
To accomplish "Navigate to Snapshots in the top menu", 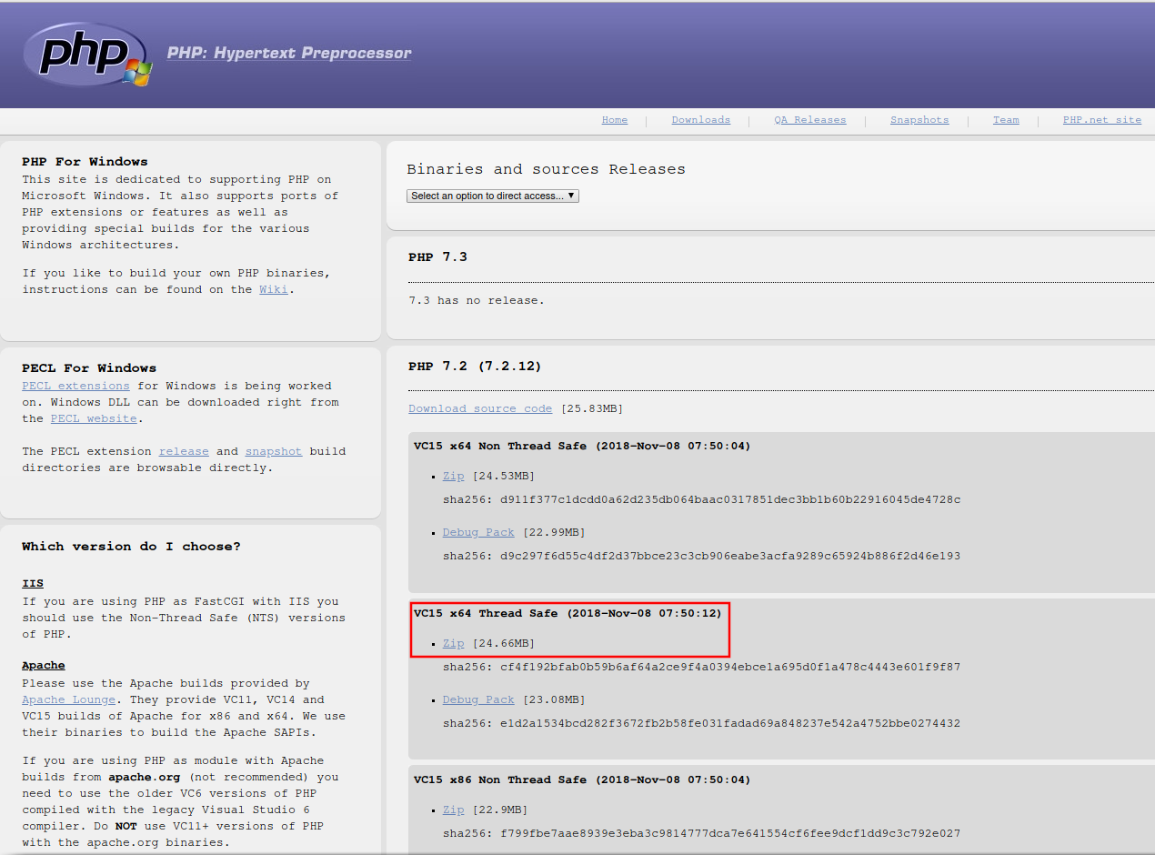I will pos(919,120).
